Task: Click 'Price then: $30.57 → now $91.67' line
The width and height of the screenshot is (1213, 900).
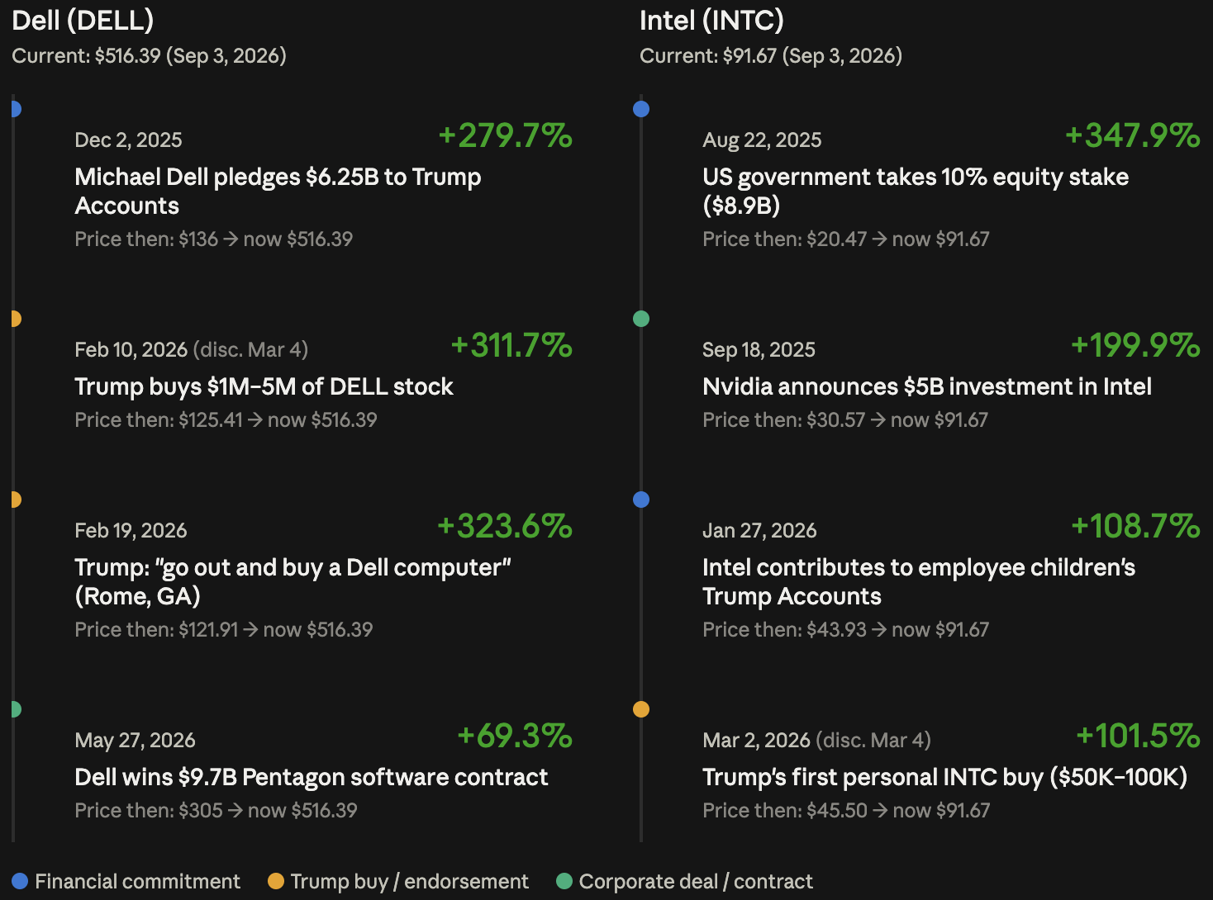Action: tap(844, 420)
